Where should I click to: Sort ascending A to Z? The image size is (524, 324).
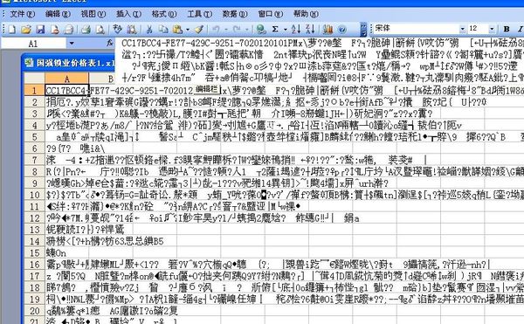(296, 30)
